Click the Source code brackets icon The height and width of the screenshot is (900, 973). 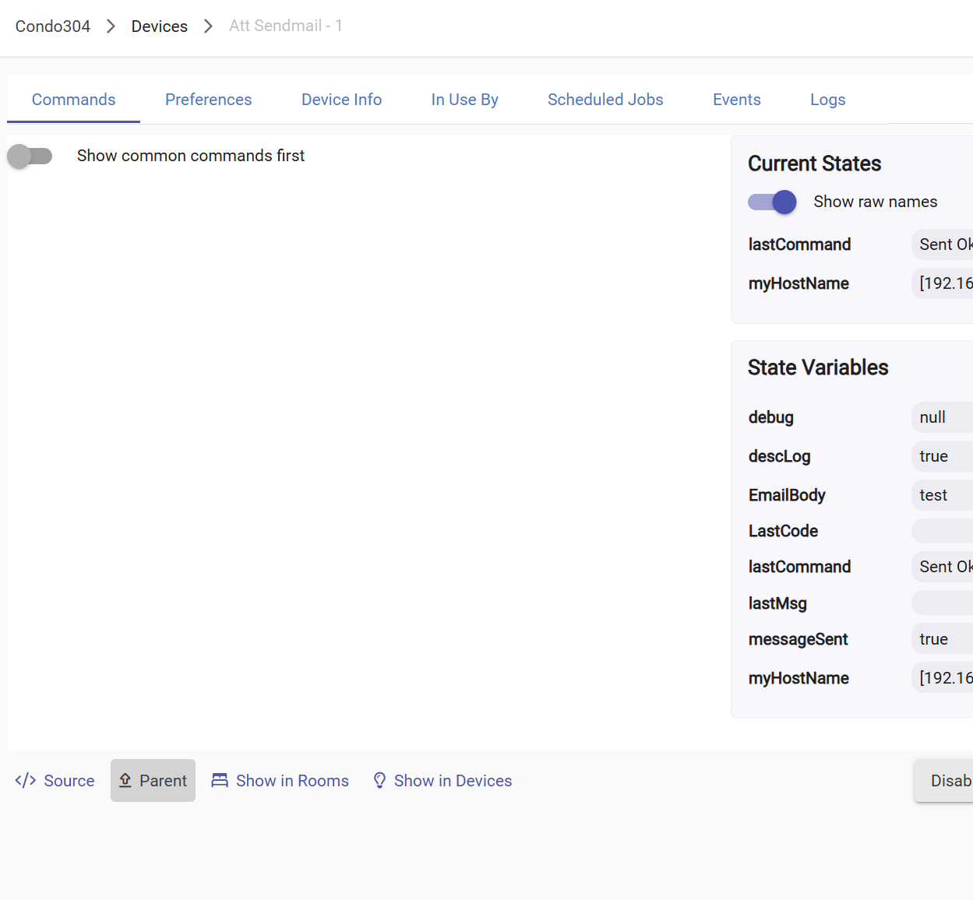(26, 780)
